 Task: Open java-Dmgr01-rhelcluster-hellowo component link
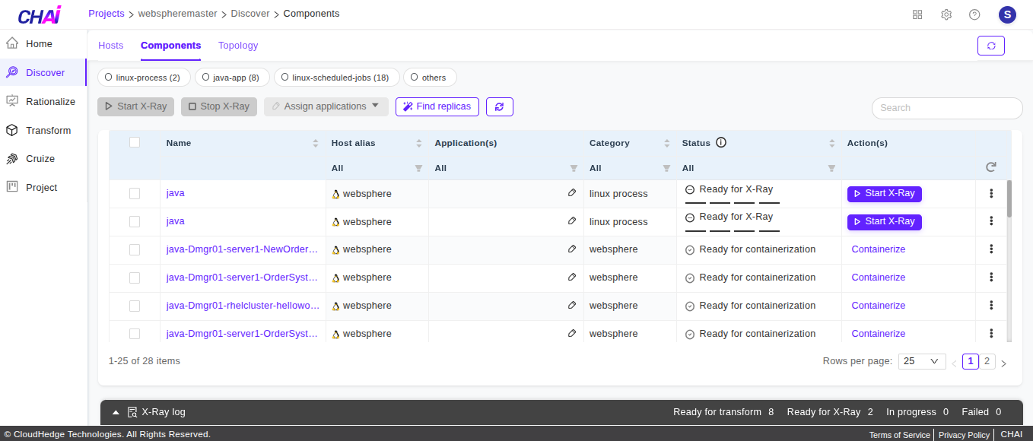click(x=243, y=306)
